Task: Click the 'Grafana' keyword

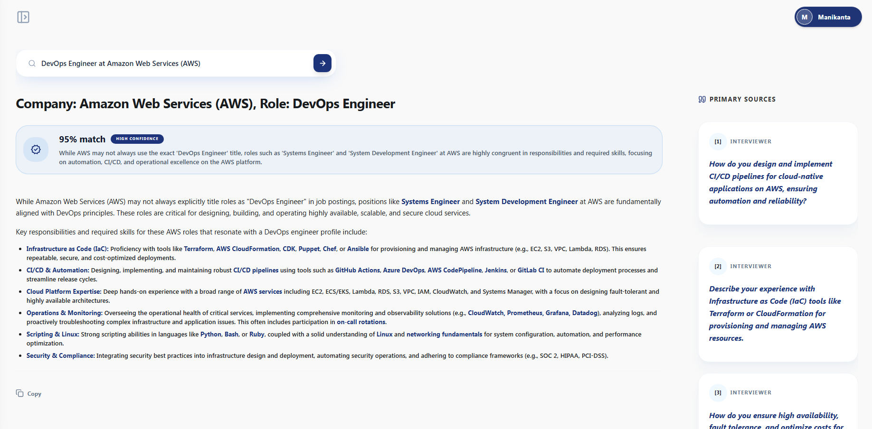Action: point(557,313)
